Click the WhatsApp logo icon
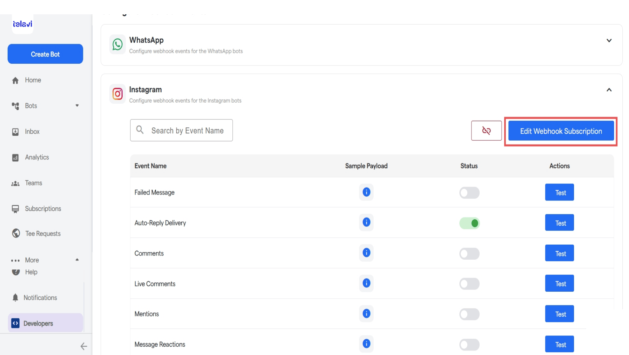Image resolution: width=629 pixels, height=355 pixels. 117,45
